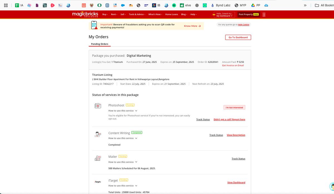The width and height of the screenshot is (334, 194).
Task: Open the blue cloud bookmark after PP
Action: pos(266,5)
